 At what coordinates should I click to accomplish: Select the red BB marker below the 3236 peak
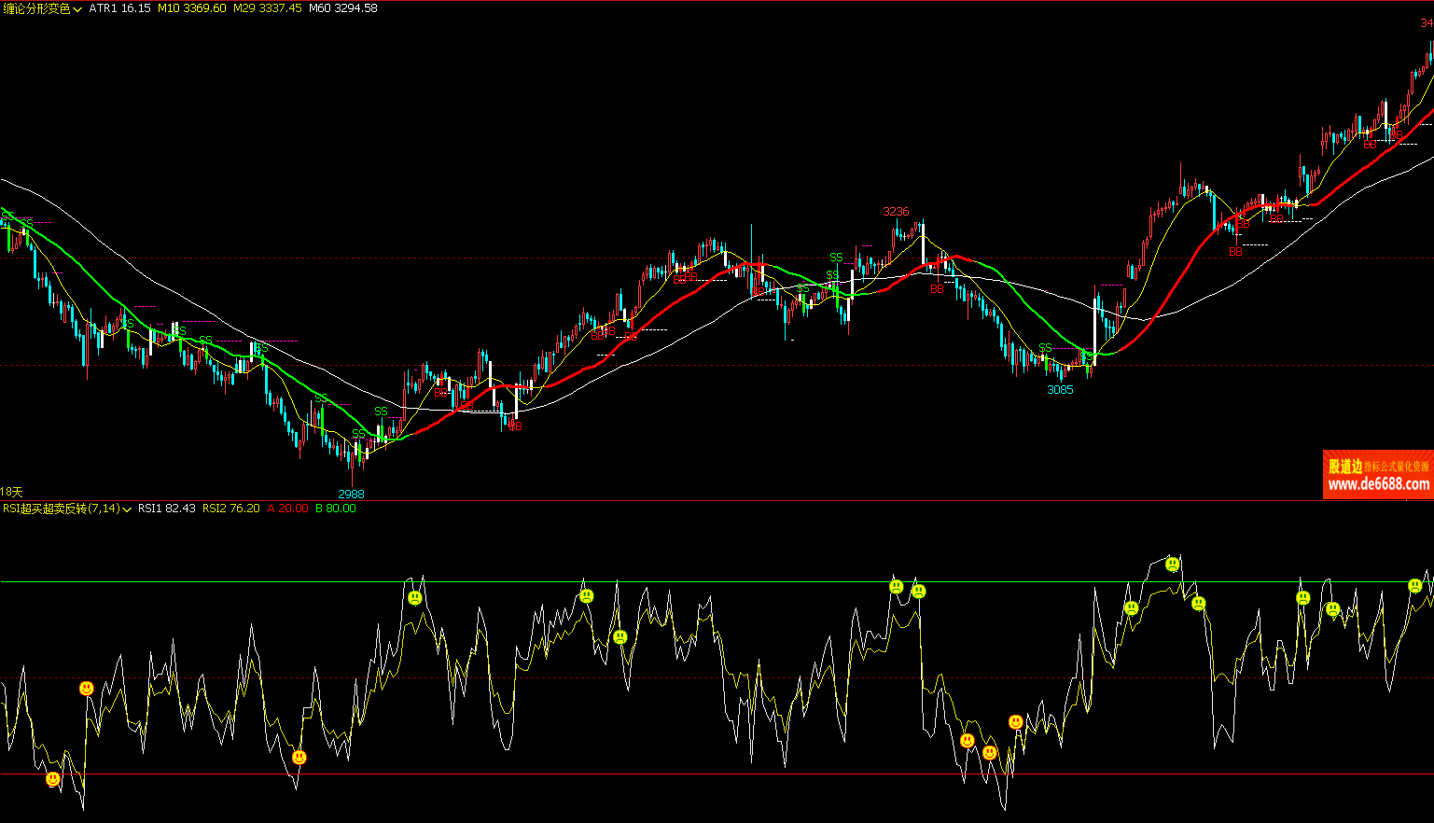937,289
